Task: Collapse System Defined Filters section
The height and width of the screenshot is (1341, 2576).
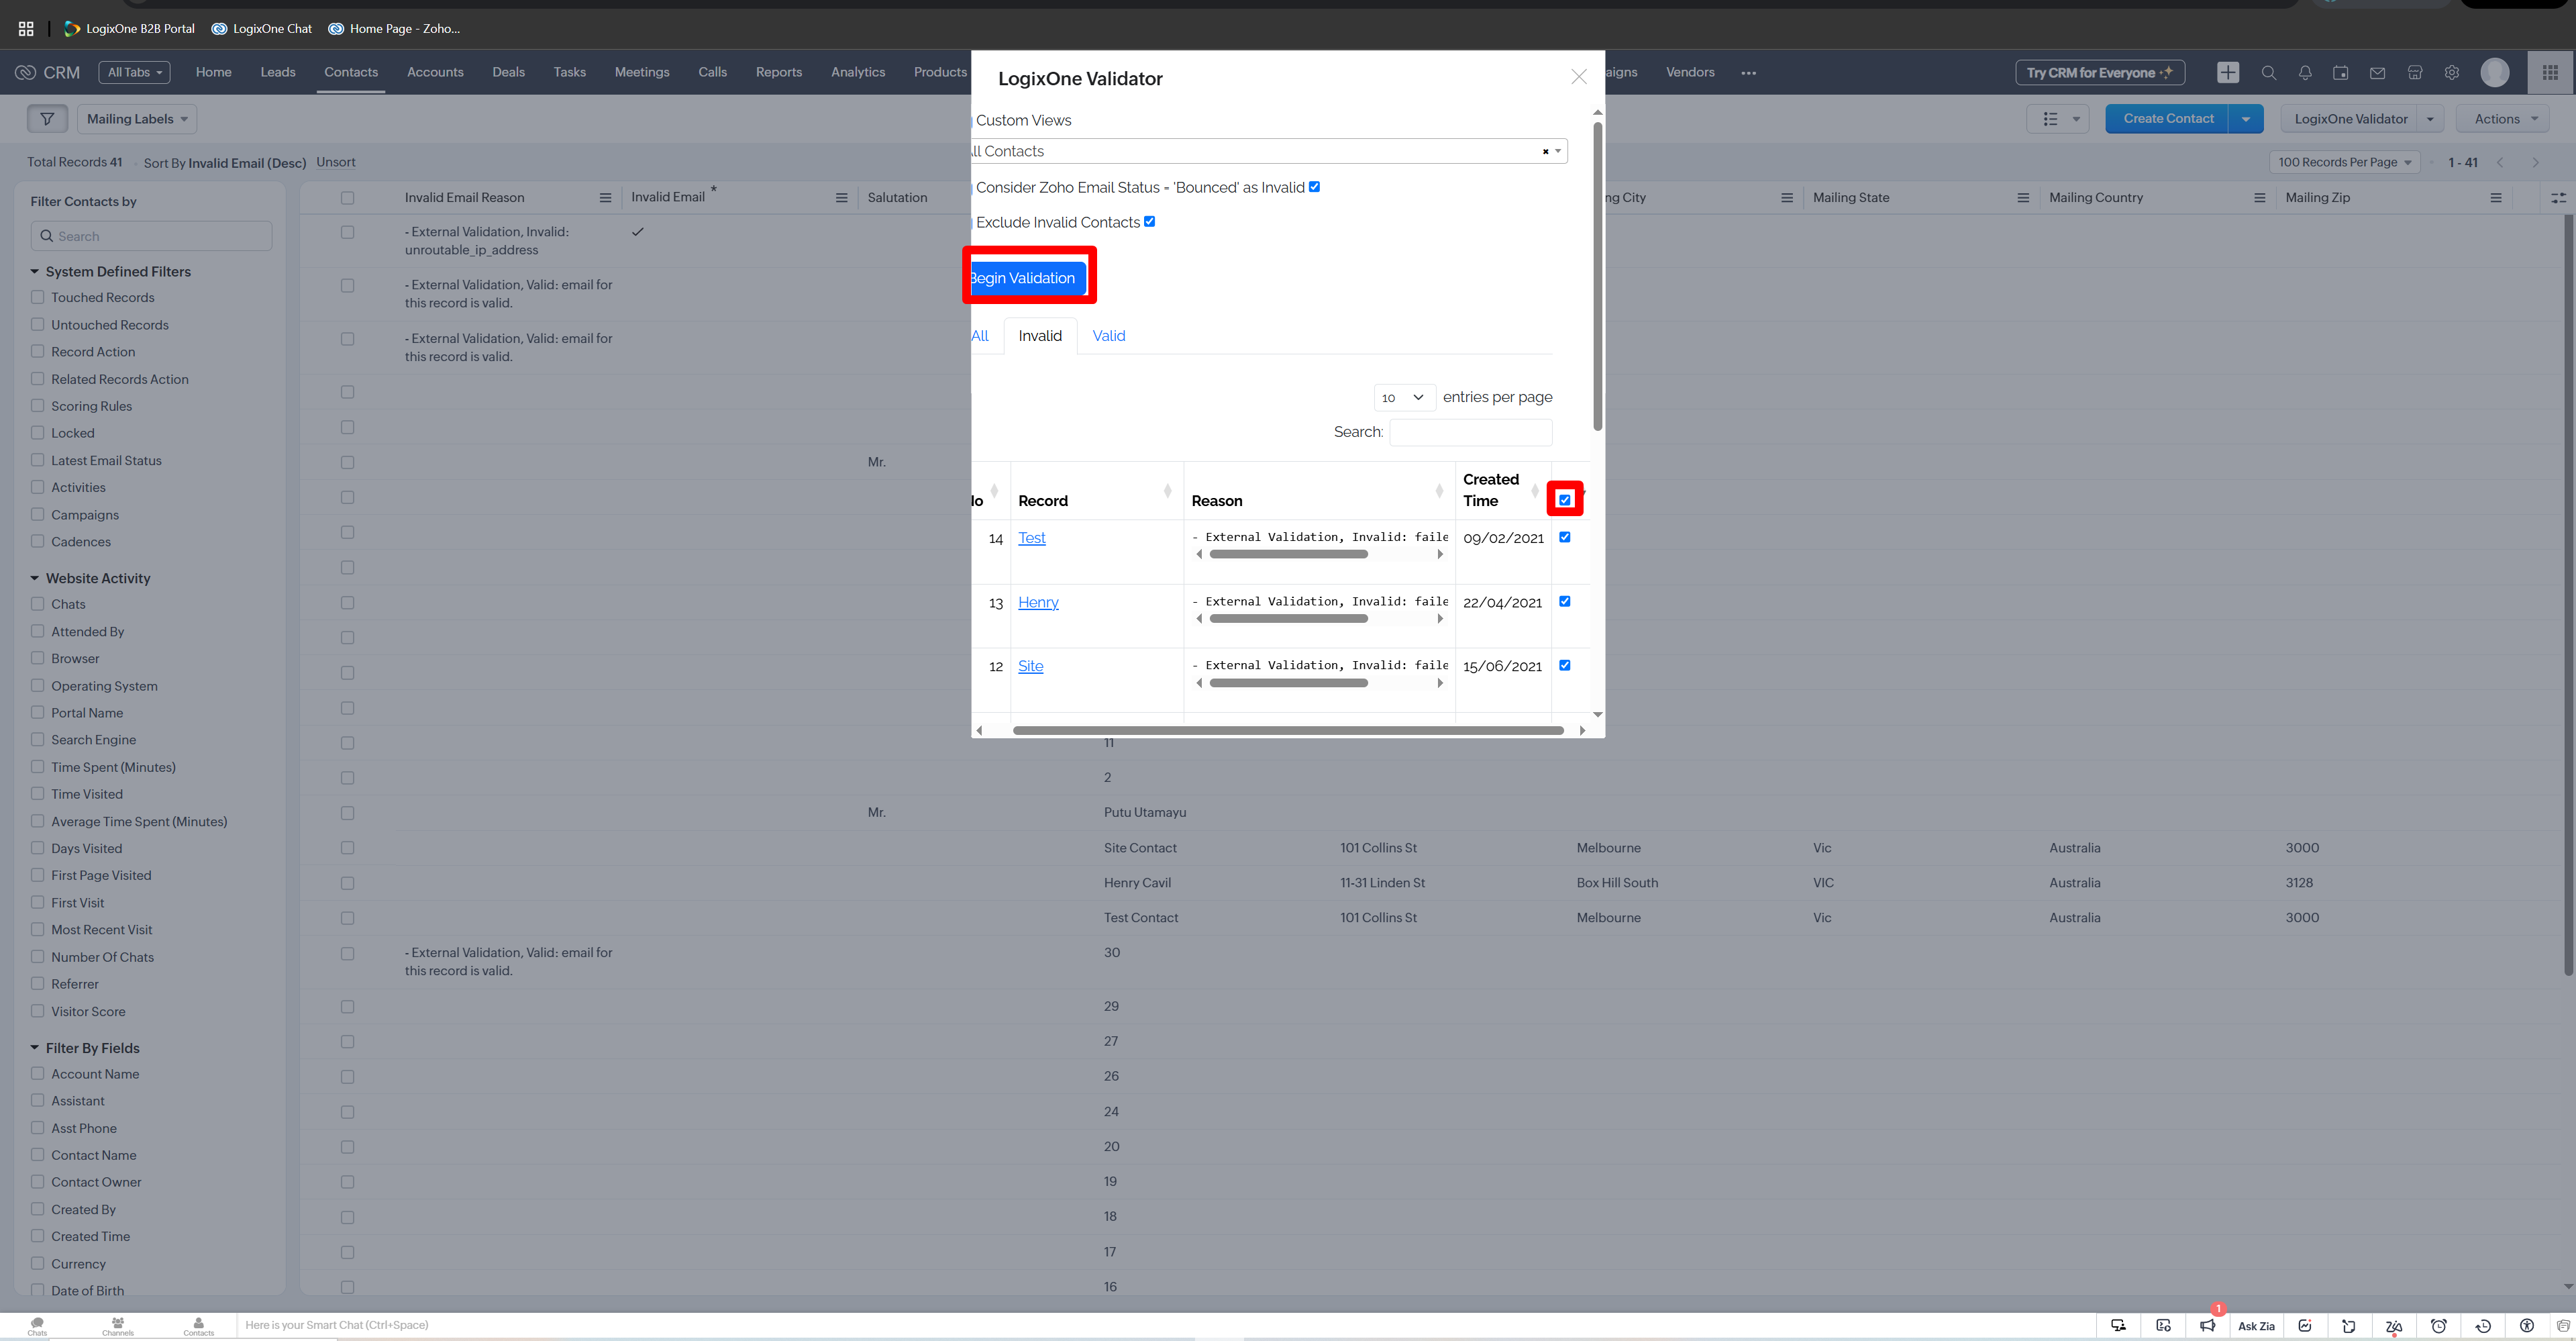Action: coord(34,271)
